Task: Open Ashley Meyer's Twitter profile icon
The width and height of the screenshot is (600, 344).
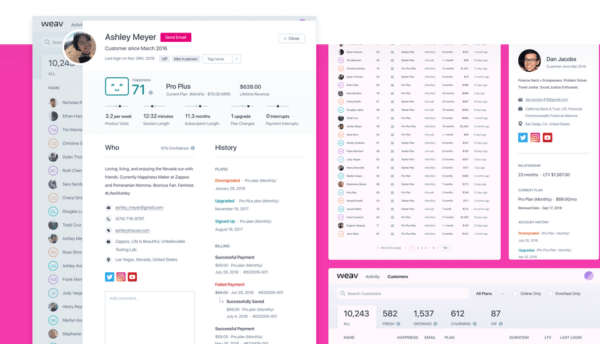Action: pyautogui.click(x=109, y=277)
